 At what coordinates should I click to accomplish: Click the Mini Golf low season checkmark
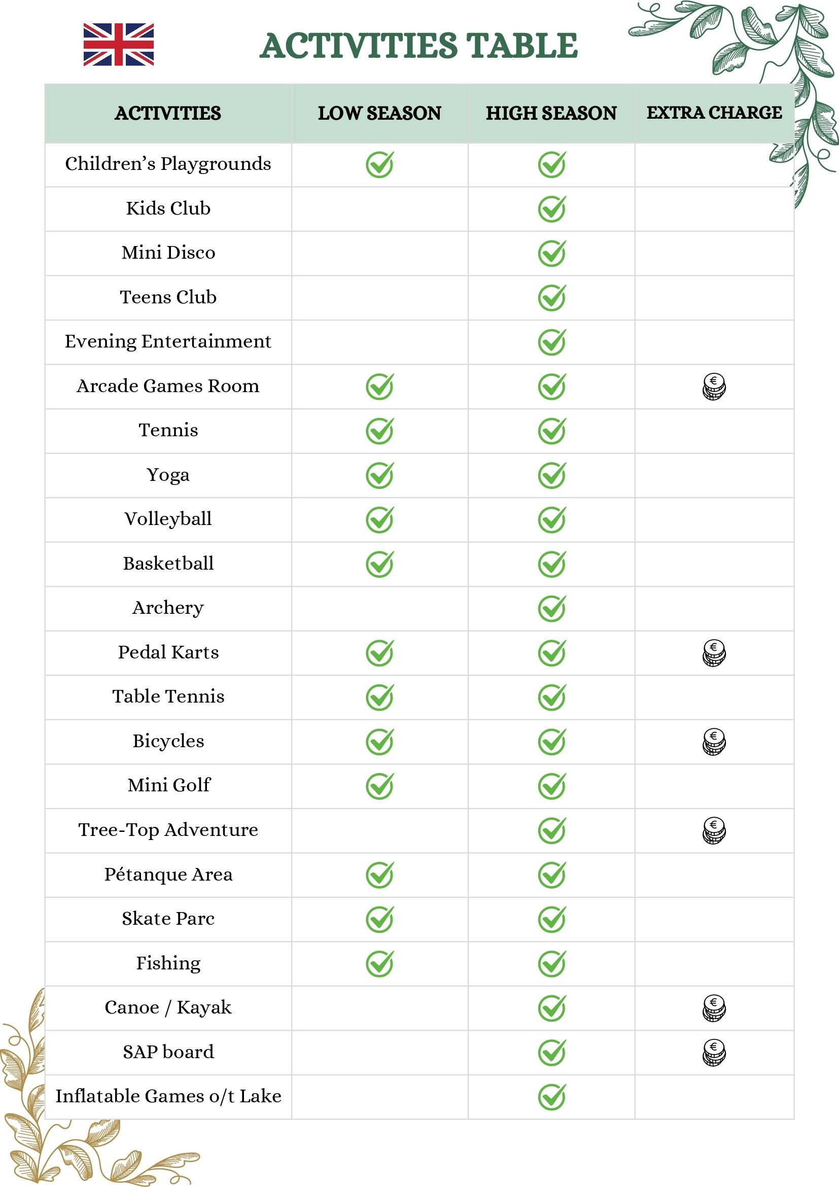pos(380,786)
